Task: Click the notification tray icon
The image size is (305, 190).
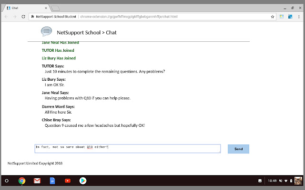Action: [x=260, y=180]
